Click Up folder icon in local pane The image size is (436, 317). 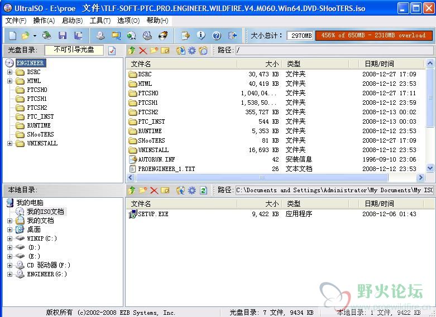132,191
